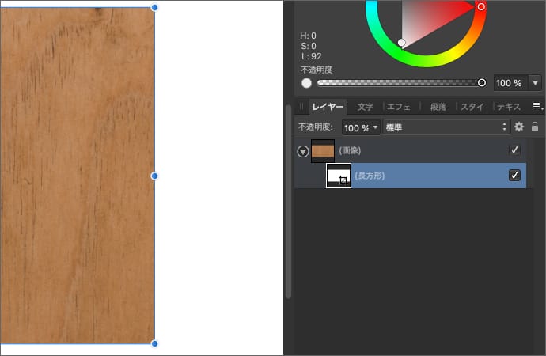Open the layer opacity 100 % dropdown
The image size is (546, 356).
(x=361, y=127)
